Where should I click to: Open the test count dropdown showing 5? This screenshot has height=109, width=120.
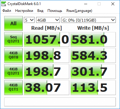29,20
